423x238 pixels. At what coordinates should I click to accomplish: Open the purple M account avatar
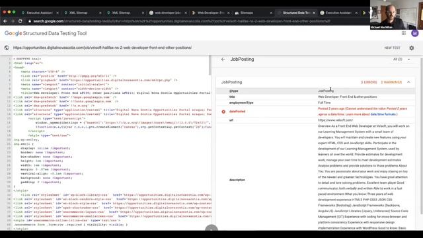point(414,33)
